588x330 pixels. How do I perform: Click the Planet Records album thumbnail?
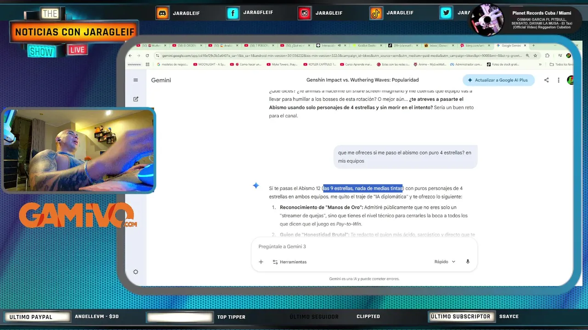pyautogui.click(x=488, y=20)
